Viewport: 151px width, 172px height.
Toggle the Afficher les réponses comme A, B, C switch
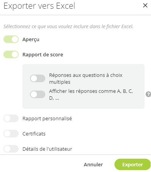coord(38,94)
